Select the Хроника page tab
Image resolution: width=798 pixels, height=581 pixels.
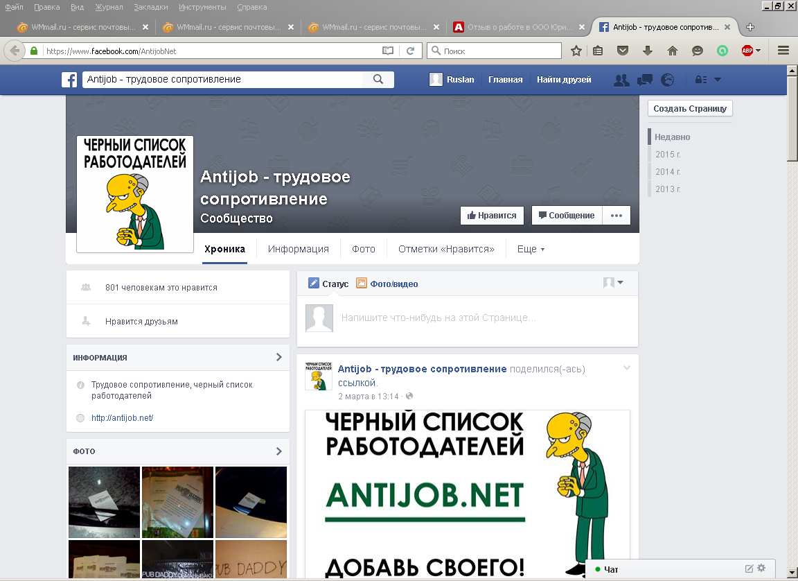pyautogui.click(x=224, y=249)
